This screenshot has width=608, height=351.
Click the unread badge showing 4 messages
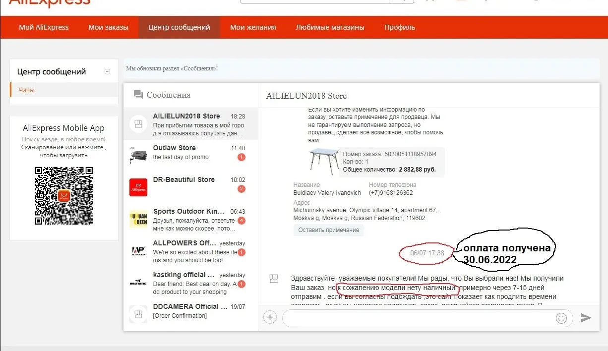[242, 221]
